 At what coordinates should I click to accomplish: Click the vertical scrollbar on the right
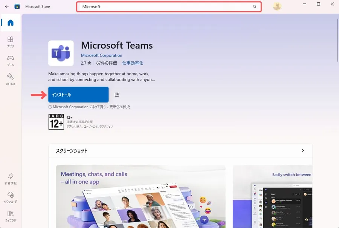pyautogui.click(x=338, y=40)
